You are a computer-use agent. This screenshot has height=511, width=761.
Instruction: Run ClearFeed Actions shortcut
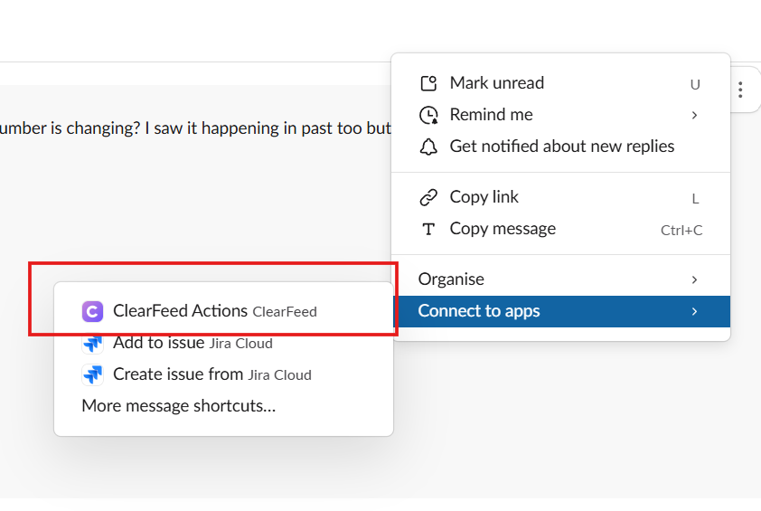pos(180,311)
